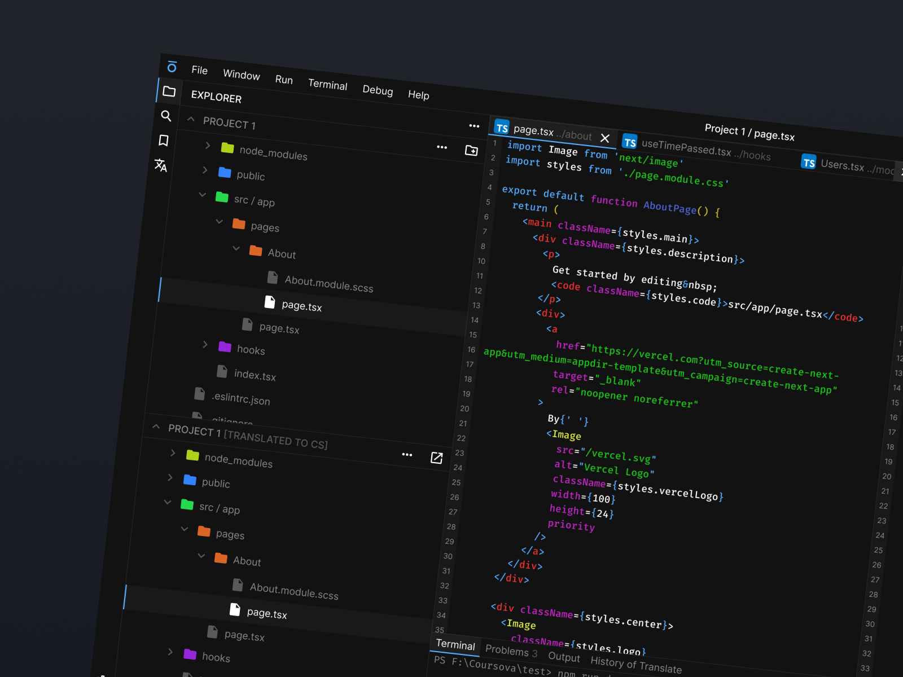Open the search magnifier in sidebar
This screenshot has width=903, height=677.
pos(166,116)
